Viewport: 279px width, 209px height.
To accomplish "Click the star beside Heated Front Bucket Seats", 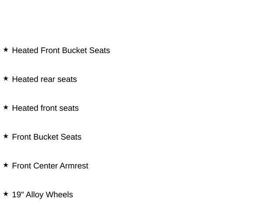I will click(x=6, y=50).
